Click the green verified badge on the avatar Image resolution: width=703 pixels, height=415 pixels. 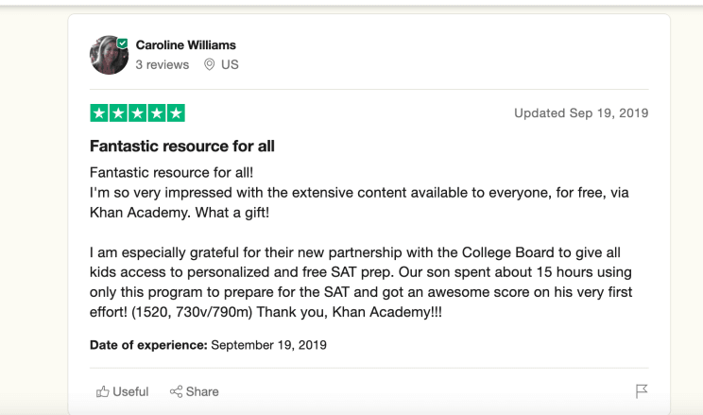[x=122, y=43]
